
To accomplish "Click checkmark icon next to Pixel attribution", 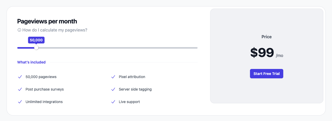I will pyautogui.click(x=113, y=77).
